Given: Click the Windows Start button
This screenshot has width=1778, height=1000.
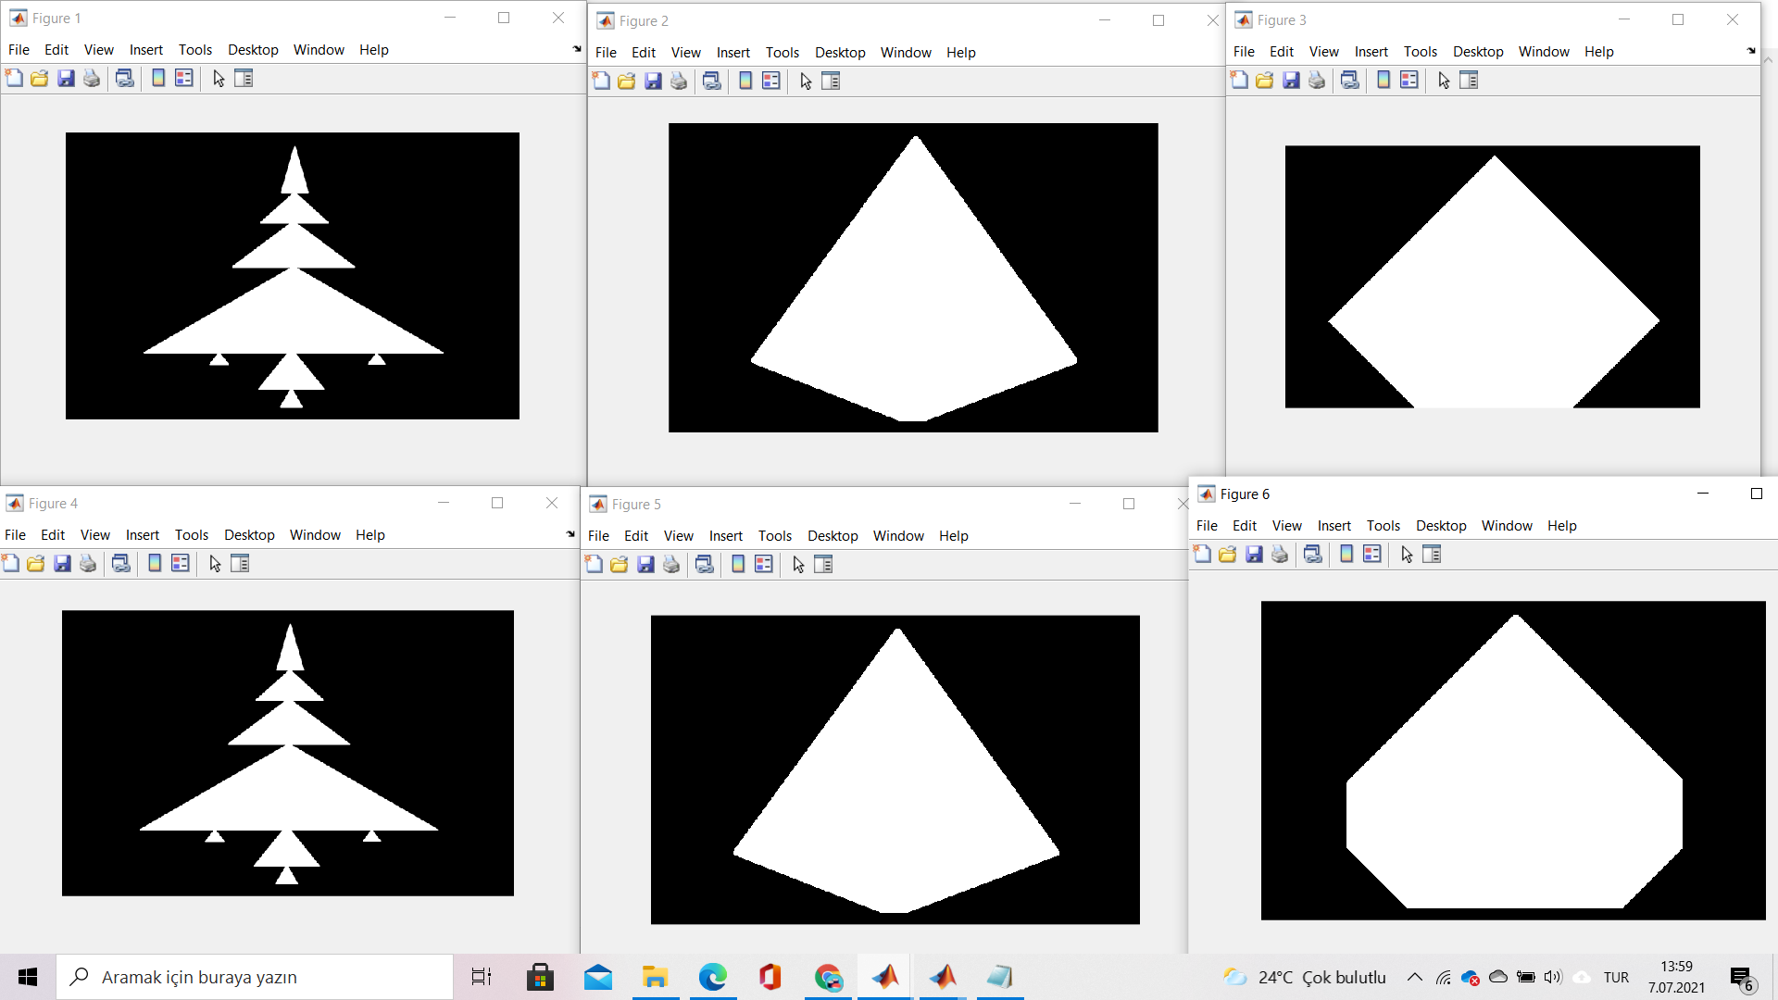Looking at the screenshot, I should (27, 977).
